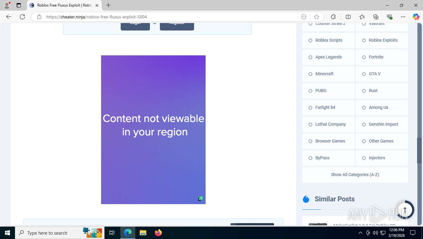Open the feedback smiley icon in address bar

304,17
